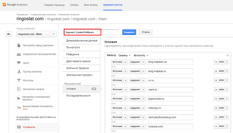Open Настройки представления document icon
This screenshot has width=233, height=133.
[19, 46]
